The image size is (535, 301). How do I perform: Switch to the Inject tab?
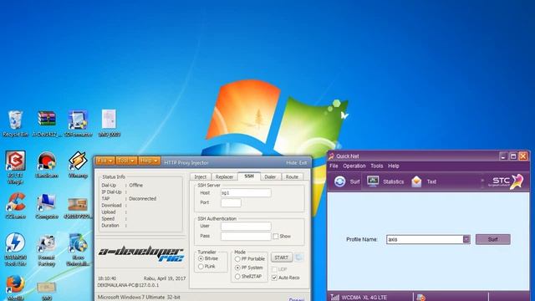[201, 176]
